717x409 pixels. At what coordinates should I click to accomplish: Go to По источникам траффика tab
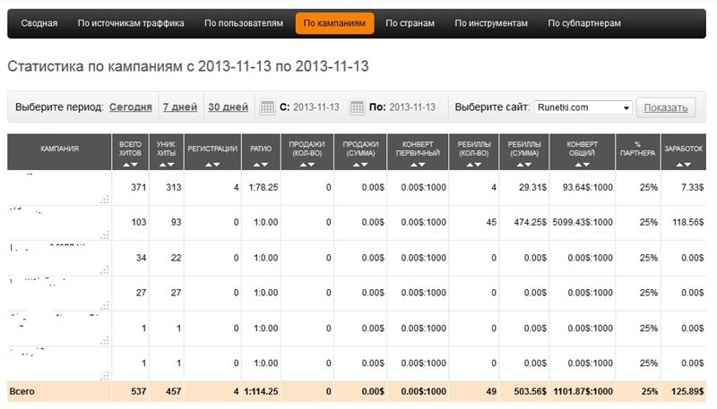click(131, 23)
